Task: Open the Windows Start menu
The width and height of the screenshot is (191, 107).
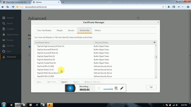Action: coord(4,105)
